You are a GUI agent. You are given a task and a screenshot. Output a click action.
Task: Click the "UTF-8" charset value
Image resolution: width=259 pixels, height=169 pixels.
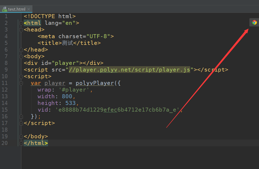pos(98,36)
